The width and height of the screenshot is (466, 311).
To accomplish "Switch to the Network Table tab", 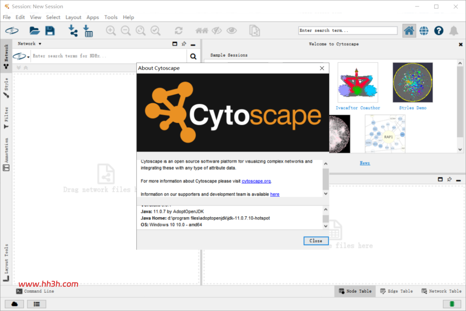I will point(441,291).
